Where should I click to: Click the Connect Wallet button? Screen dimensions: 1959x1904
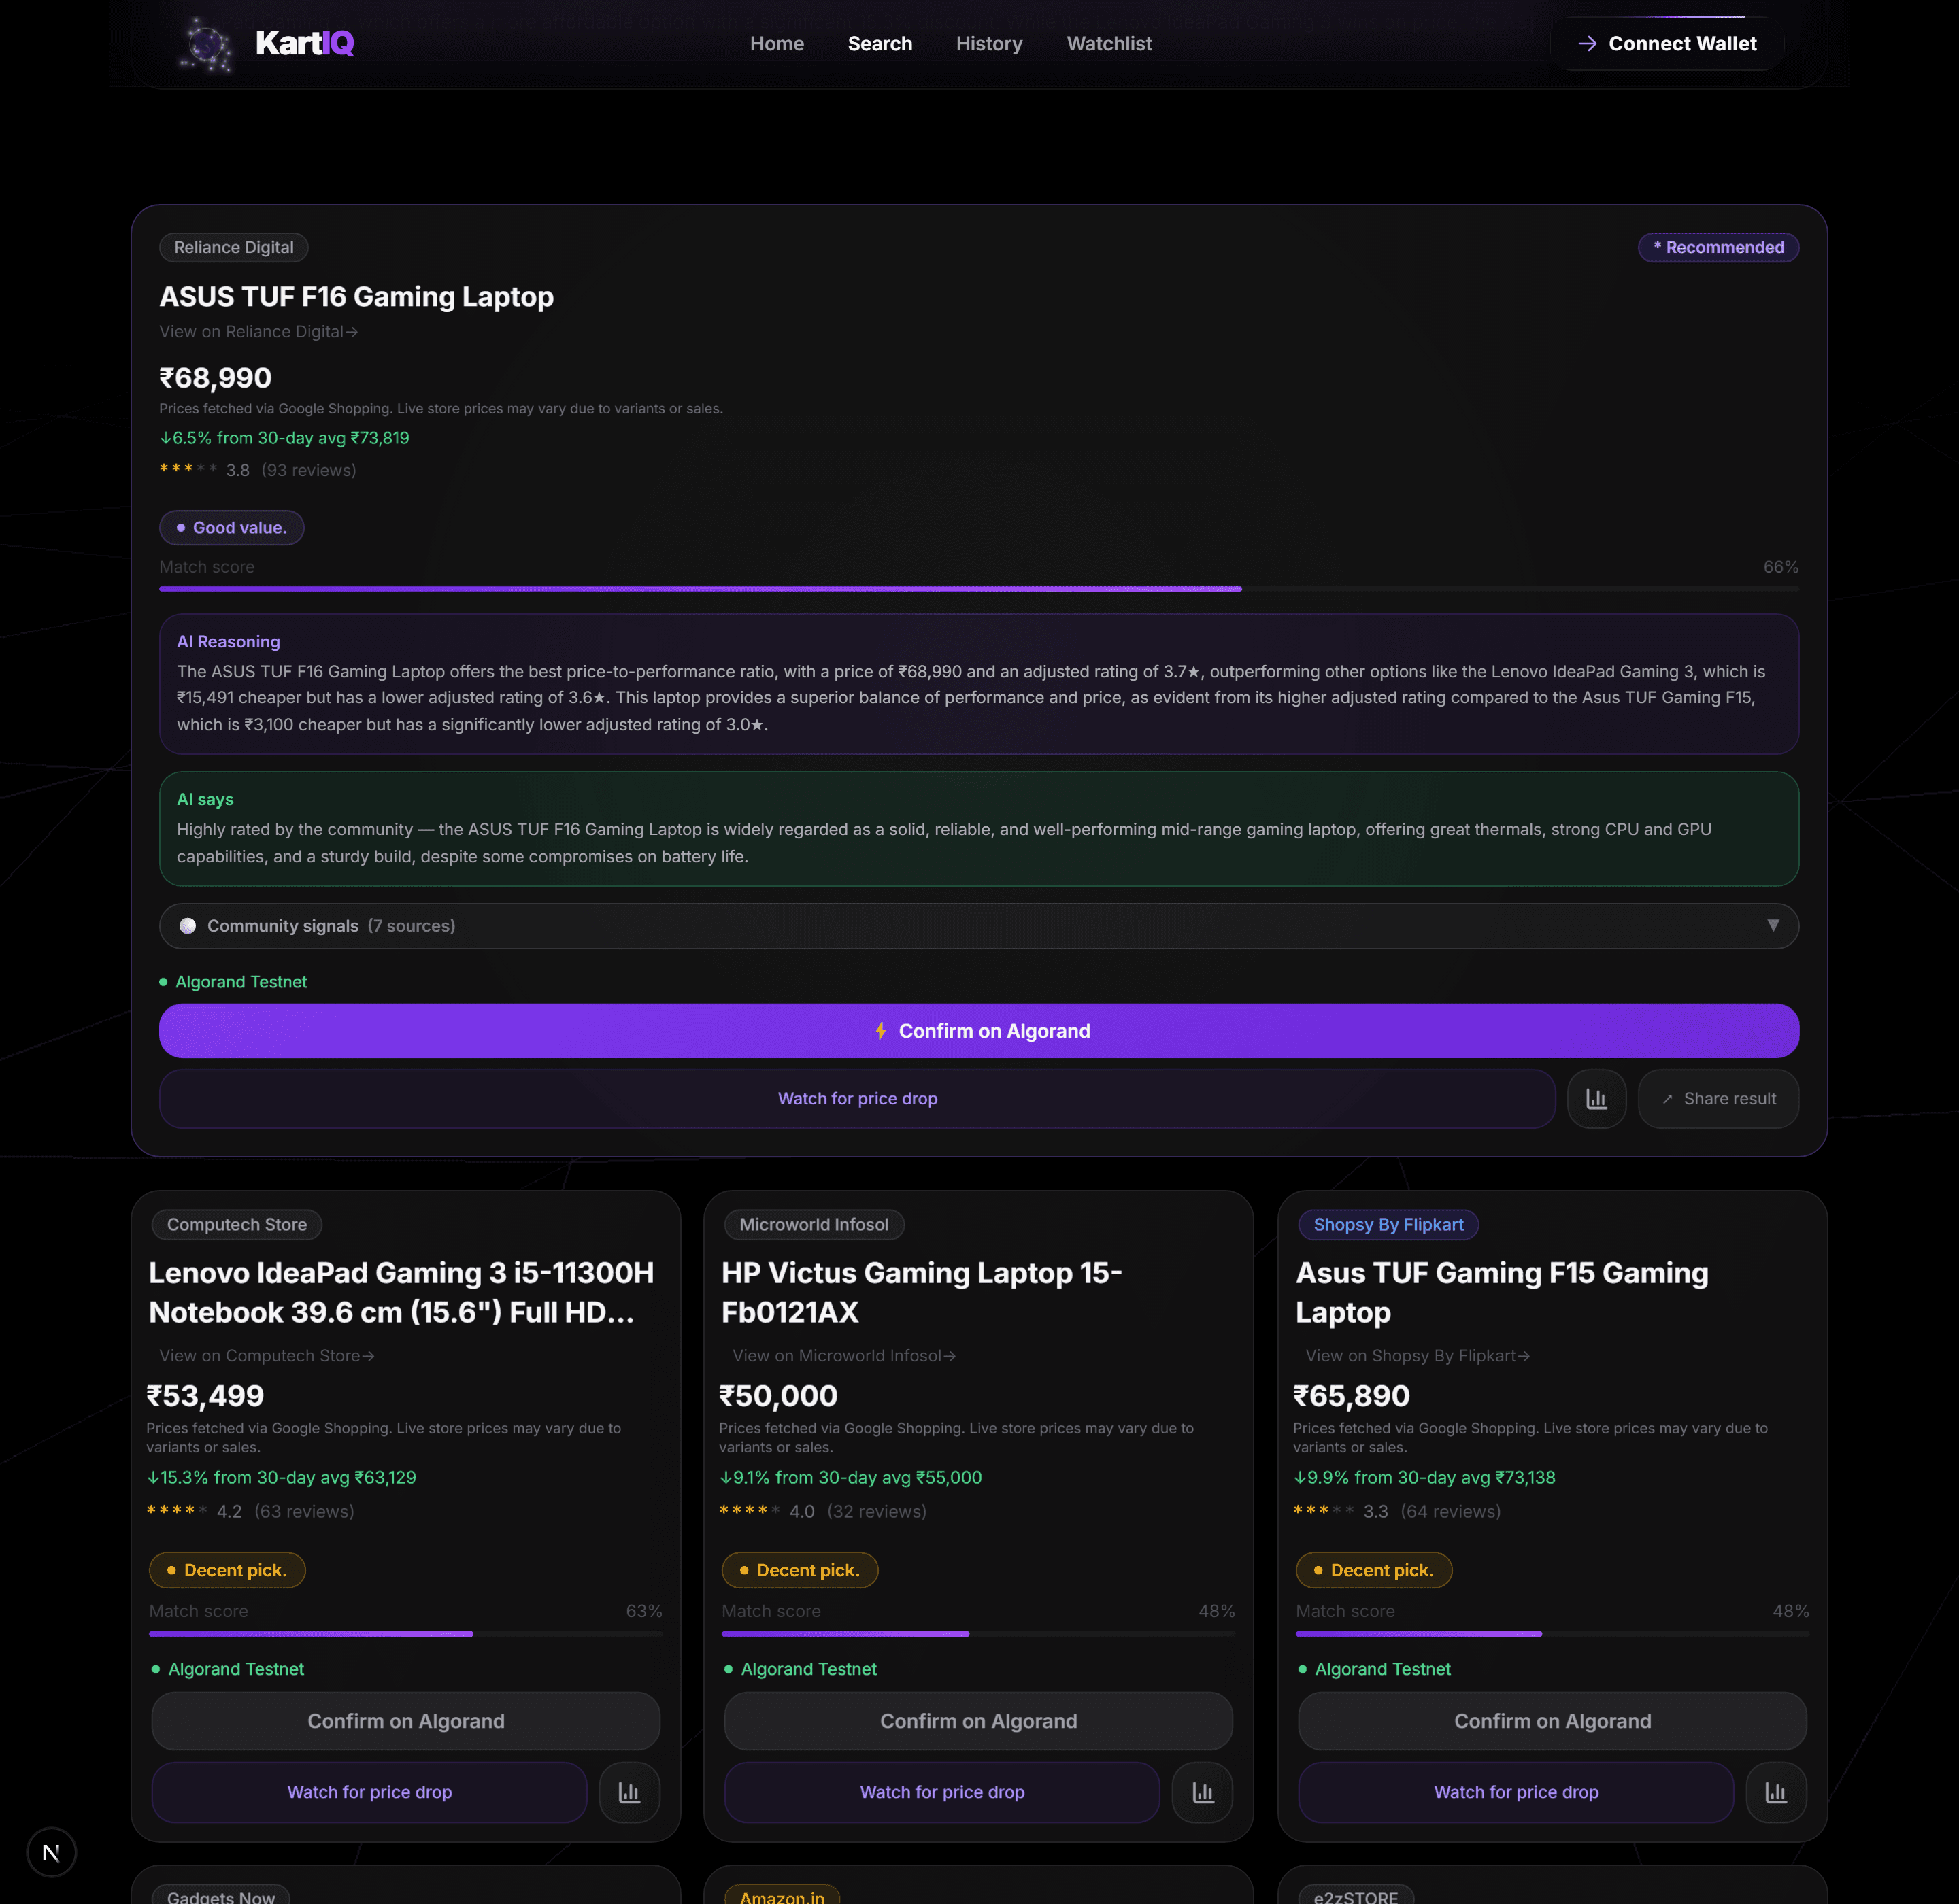1667,44
